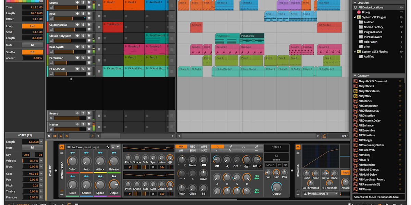
Task: Click the plus icon before Dynamics device
Action: (292, 170)
